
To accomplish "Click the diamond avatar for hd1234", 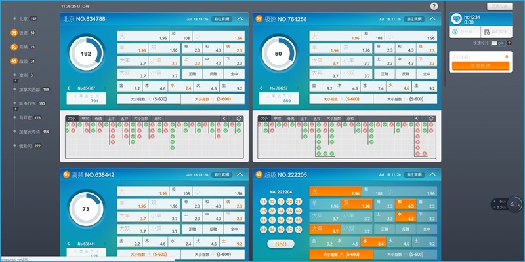I will coord(459,19).
